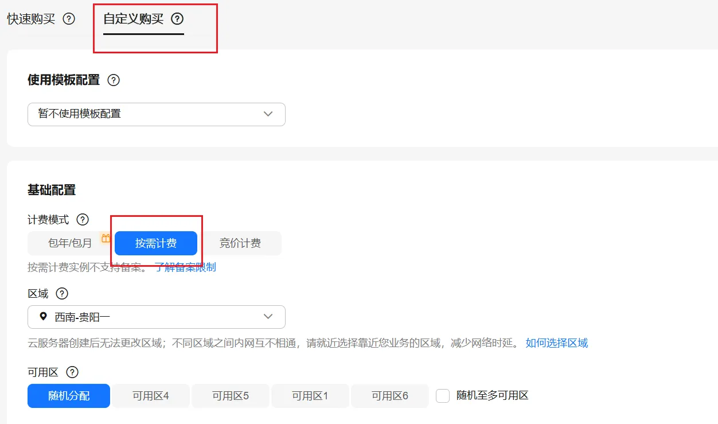718x424 pixels.
Task: Open 了解备案限制 link
Action: click(x=185, y=267)
